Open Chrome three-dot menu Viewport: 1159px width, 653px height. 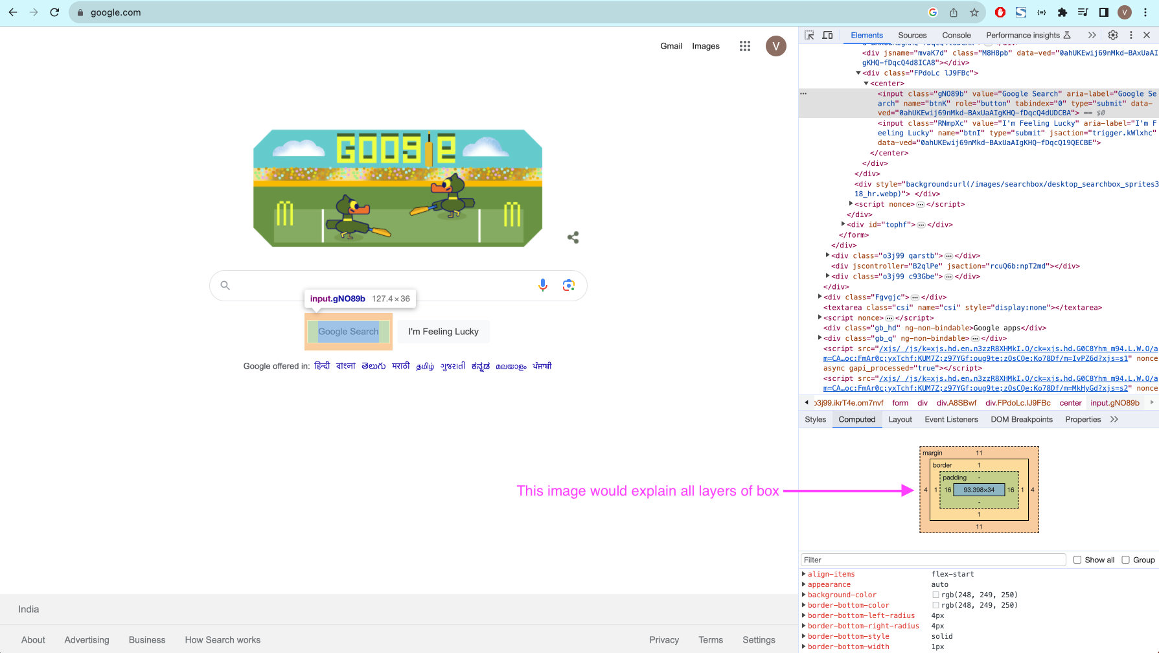[x=1145, y=12]
